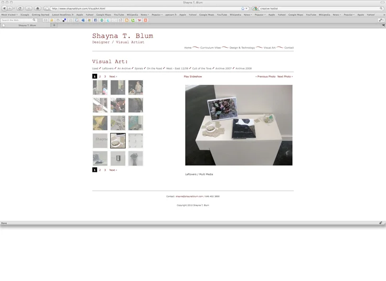The image size is (386, 281).
Task: Open the Curriculum Vitae page link
Action: pos(210,48)
